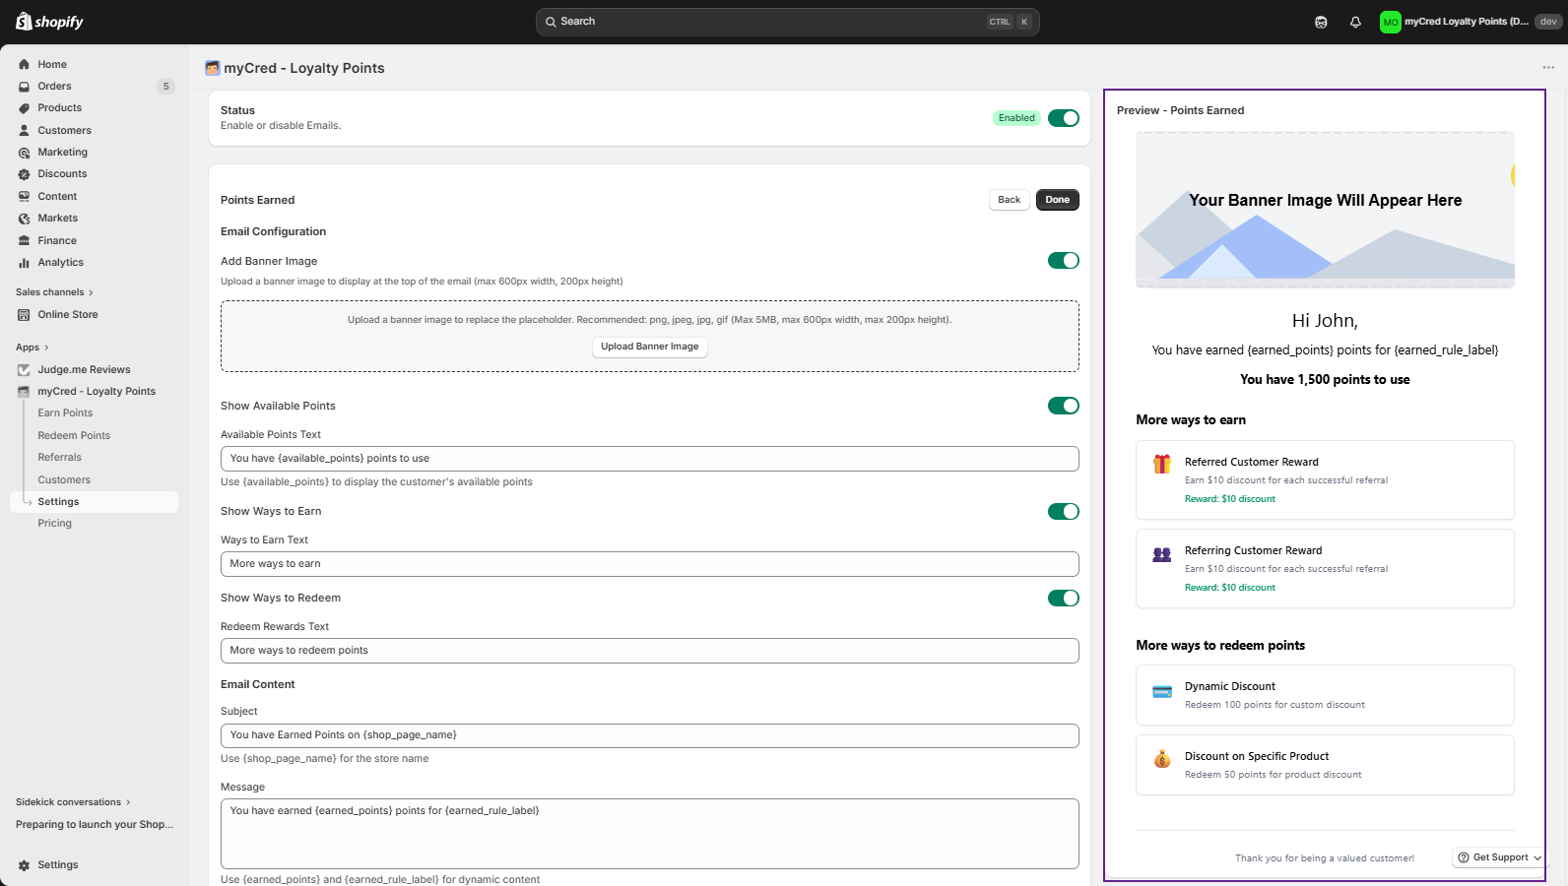The image size is (1568, 886).
Task: Open the notifications bell icon
Action: (x=1355, y=22)
